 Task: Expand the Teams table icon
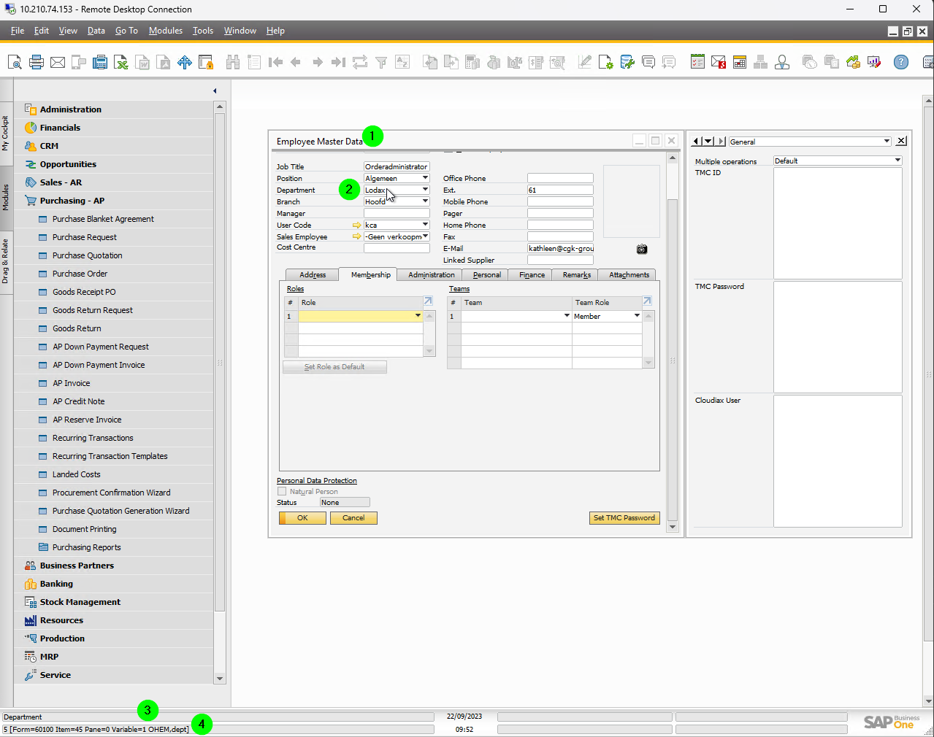(x=647, y=301)
